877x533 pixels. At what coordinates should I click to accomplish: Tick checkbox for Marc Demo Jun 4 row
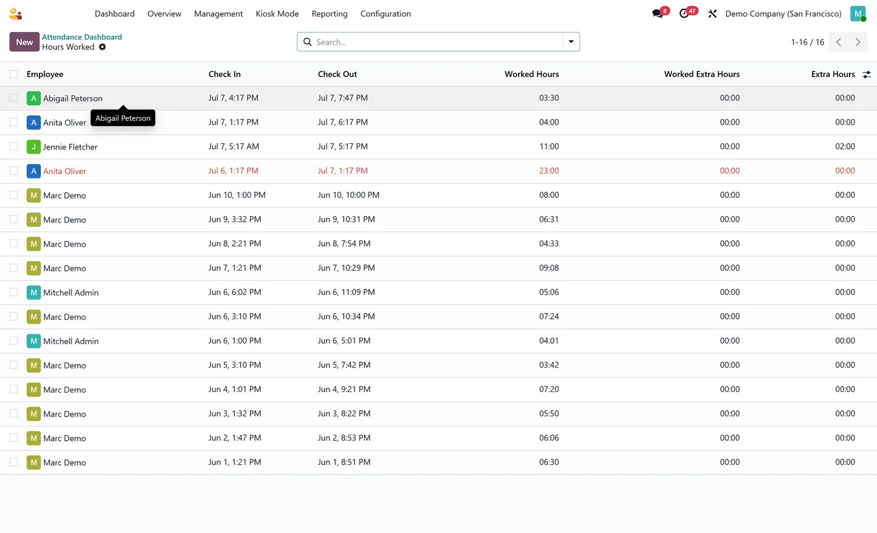(x=14, y=389)
